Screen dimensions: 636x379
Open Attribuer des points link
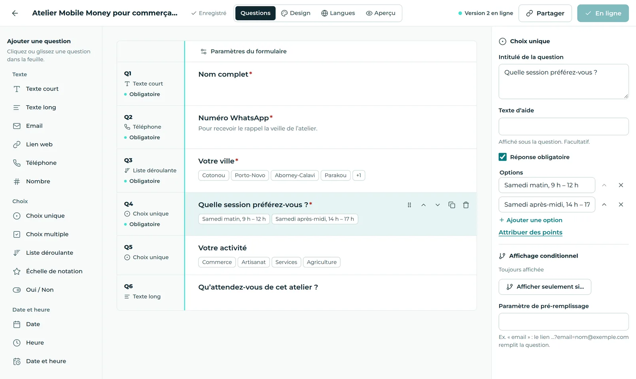[x=530, y=233]
